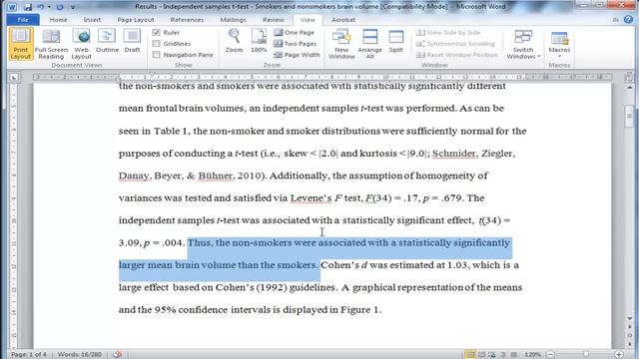Set zoom to 100%
Viewport: 639px width, 359px height.
[259, 41]
